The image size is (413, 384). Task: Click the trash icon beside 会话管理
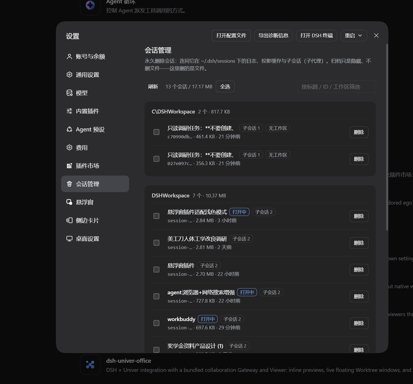pyautogui.click(x=69, y=184)
